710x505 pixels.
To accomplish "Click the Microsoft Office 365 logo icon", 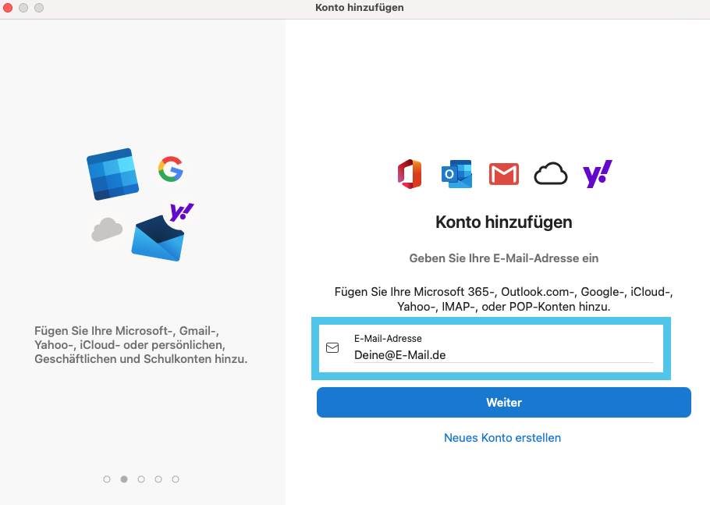I will point(410,174).
